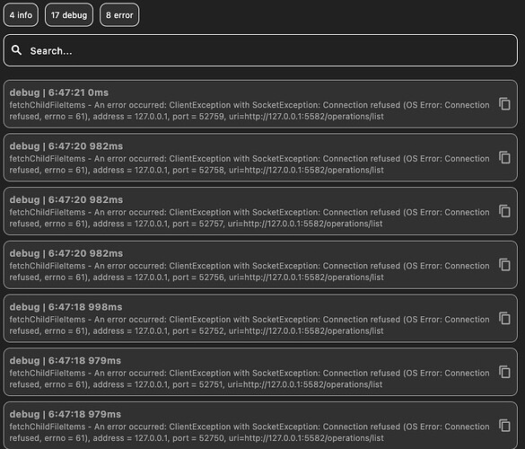Screen dimensions: 525x449
Task: Copy log entry with port 52751
Action: (504, 372)
